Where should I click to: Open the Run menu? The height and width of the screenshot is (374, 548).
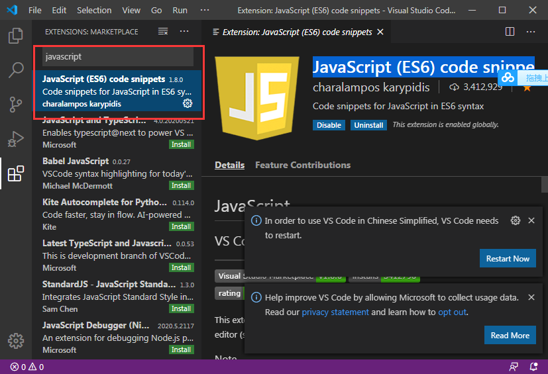click(x=180, y=10)
